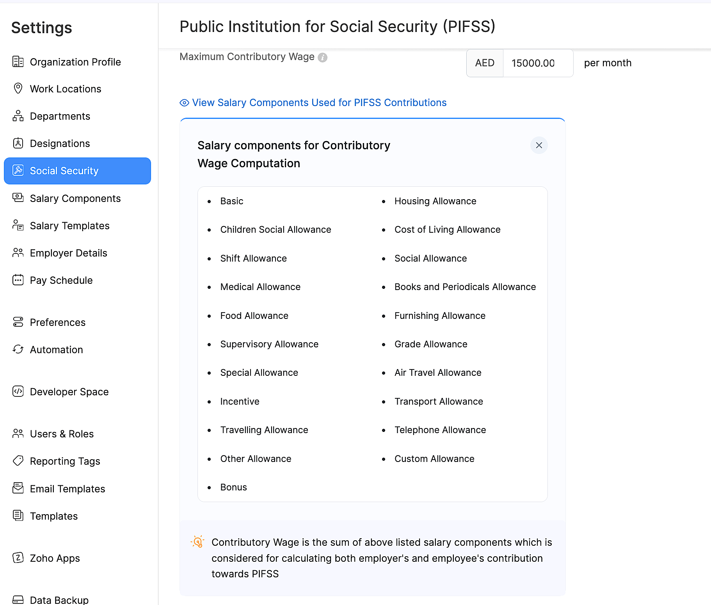Click the Data Backup disk icon
Viewport: 711px width, 605px height.
[x=18, y=599]
